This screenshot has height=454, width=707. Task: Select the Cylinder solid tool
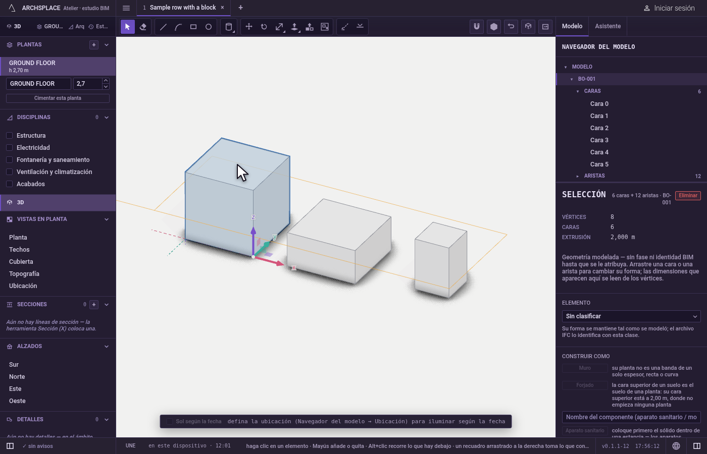229,27
